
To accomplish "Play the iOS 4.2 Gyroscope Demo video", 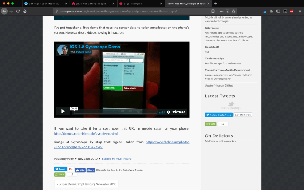I will point(63,111).
